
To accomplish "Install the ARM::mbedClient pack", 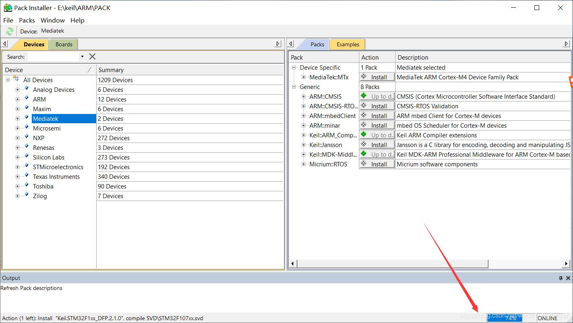I will coord(377,116).
